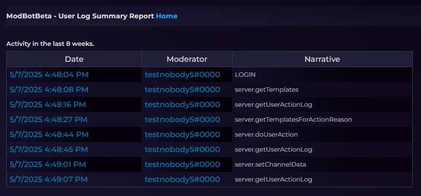Open the 5/7/2025 4:49:01 PM date link
This screenshot has width=421, height=196.
point(47,164)
